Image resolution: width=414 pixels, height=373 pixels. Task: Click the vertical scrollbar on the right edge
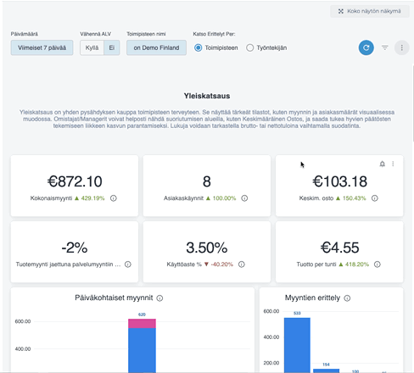[x=413, y=103]
